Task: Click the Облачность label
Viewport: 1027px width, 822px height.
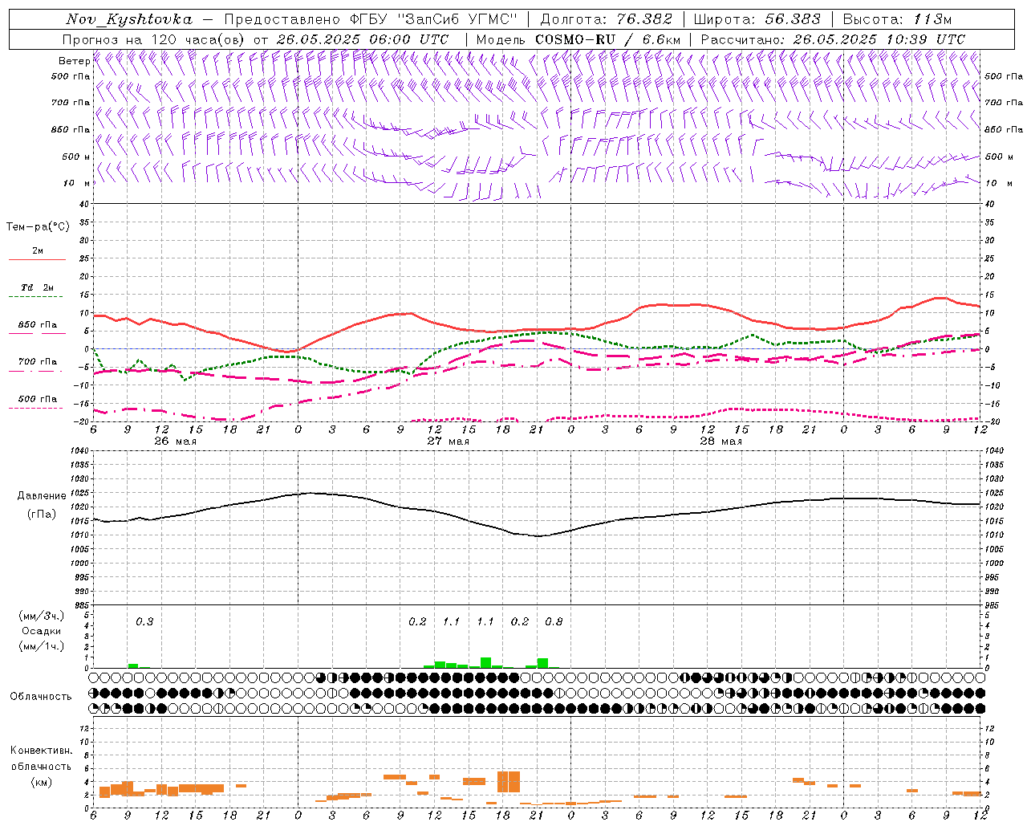Action: [x=41, y=696]
